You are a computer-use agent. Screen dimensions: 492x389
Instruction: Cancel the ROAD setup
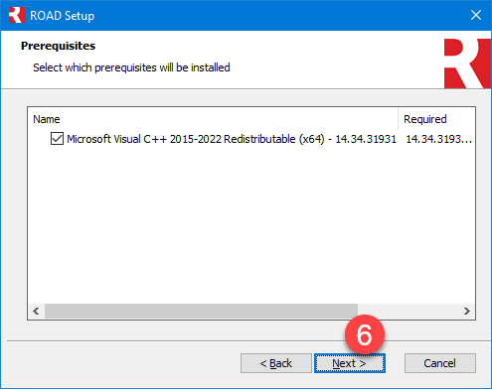coord(440,363)
